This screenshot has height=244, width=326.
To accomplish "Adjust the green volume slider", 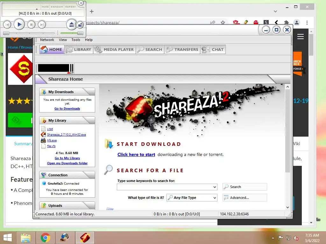I will point(72,33).
